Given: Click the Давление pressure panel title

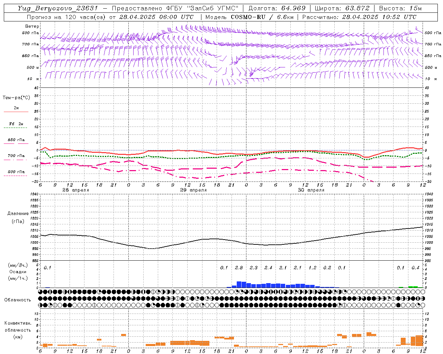Looking at the screenshot, I should 18,214.
